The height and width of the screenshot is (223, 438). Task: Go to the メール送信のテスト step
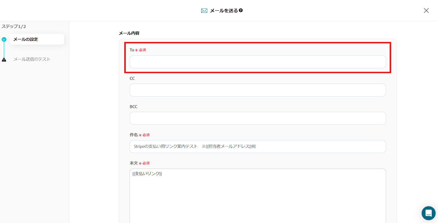point(32,59)
